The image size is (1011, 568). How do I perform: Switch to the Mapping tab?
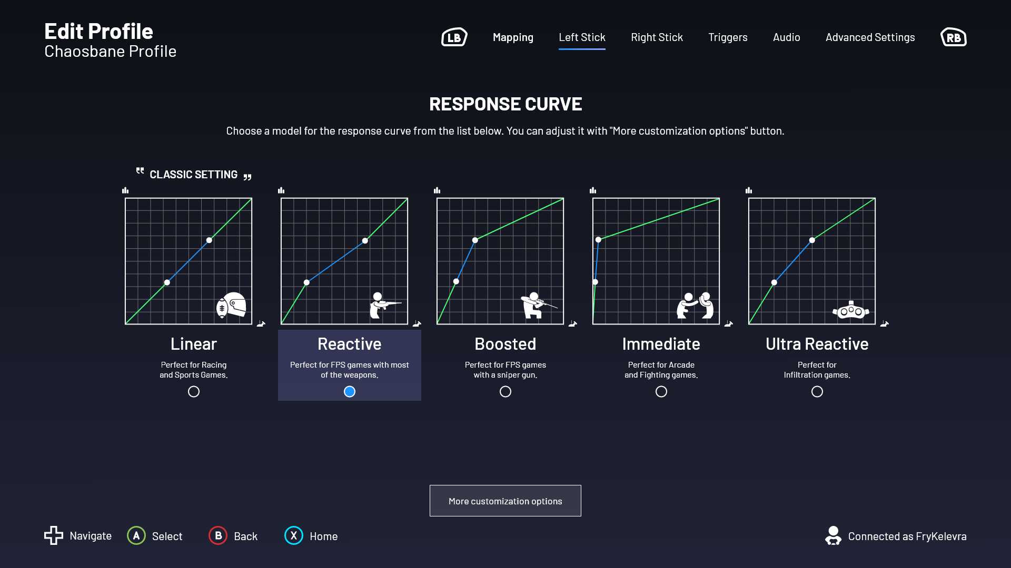point(513,37)
